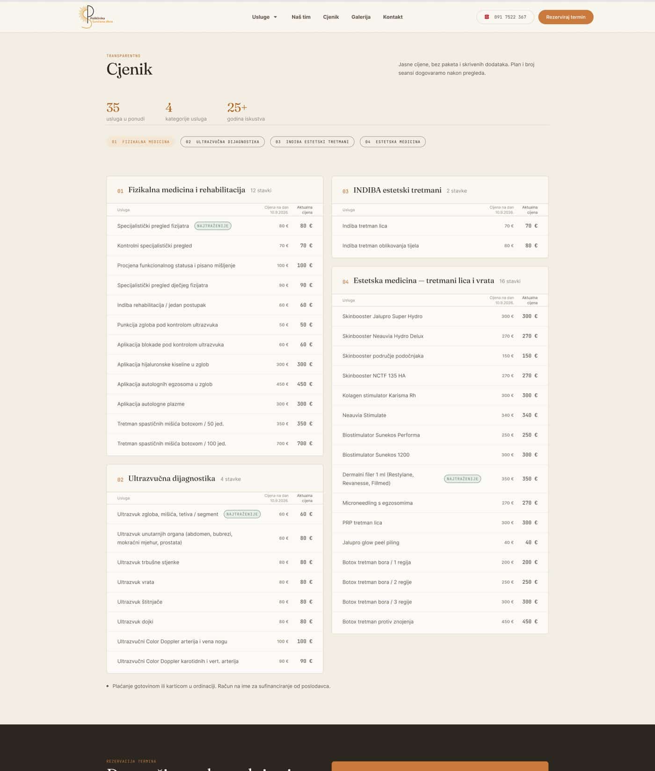Image resolution: width=655 pixels, height=771 pixels.
Task: Click the Rezerviraj termin button
Action: click(566, 17)
